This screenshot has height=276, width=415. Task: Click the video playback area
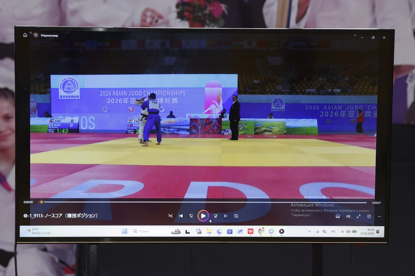pyautogui.click(x=203, y=120)
